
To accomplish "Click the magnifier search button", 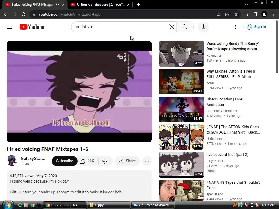I will click(x=185, y=27).
